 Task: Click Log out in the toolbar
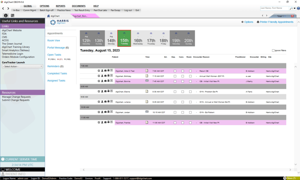click(128, 10)
